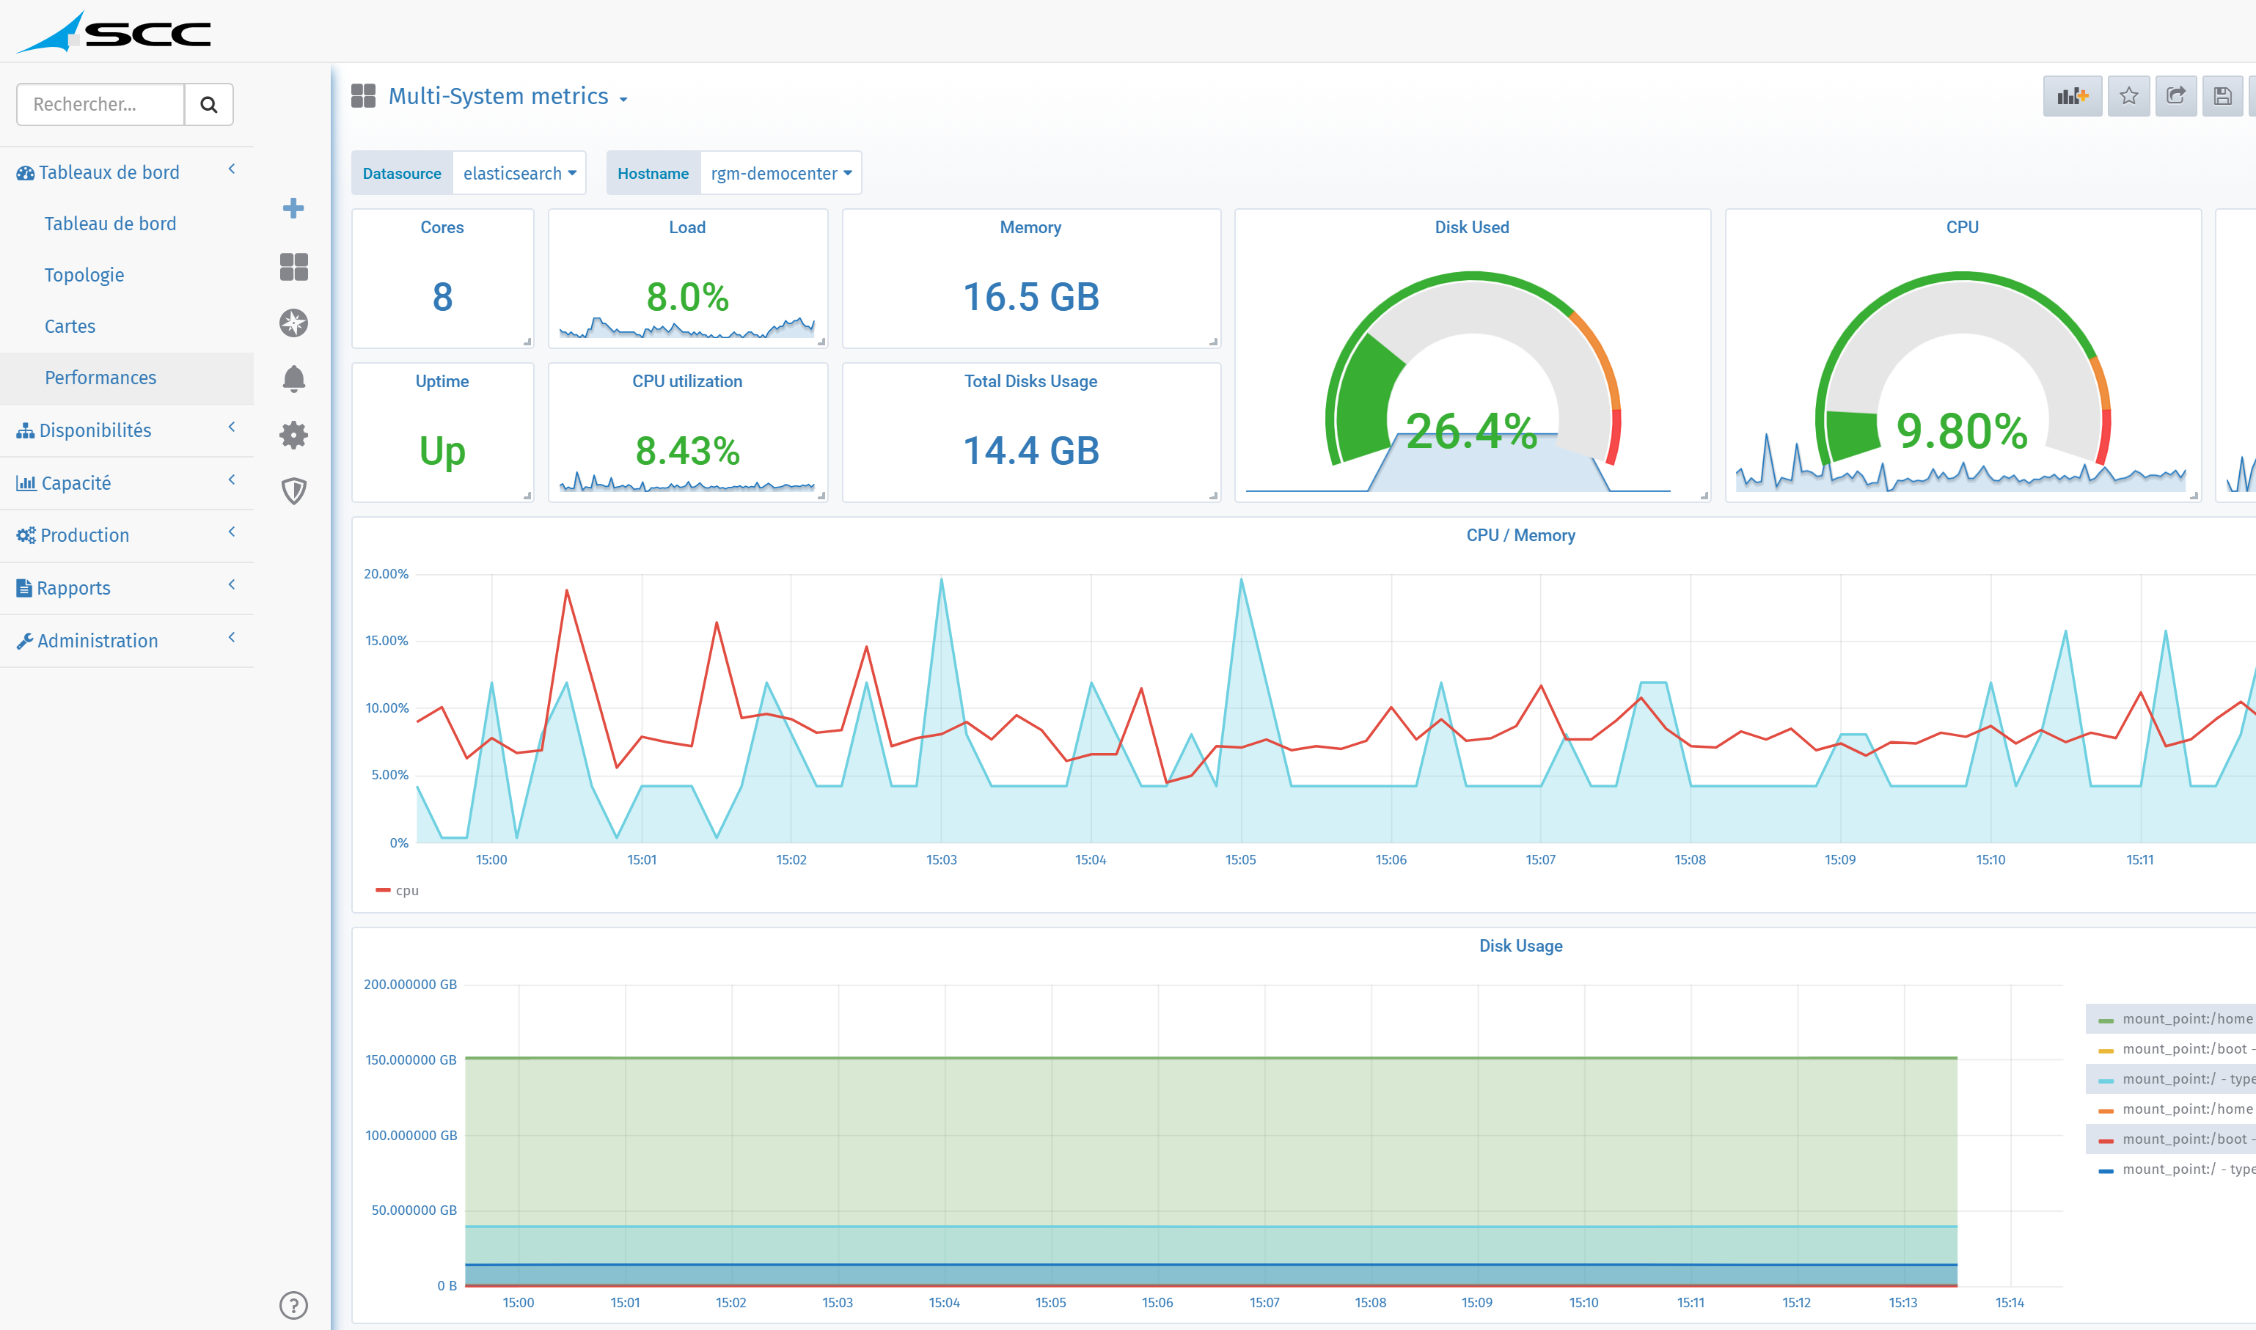Toggle the cpu series in legend
Viewport: 2256px width, 1330px height.
[406, 891]
